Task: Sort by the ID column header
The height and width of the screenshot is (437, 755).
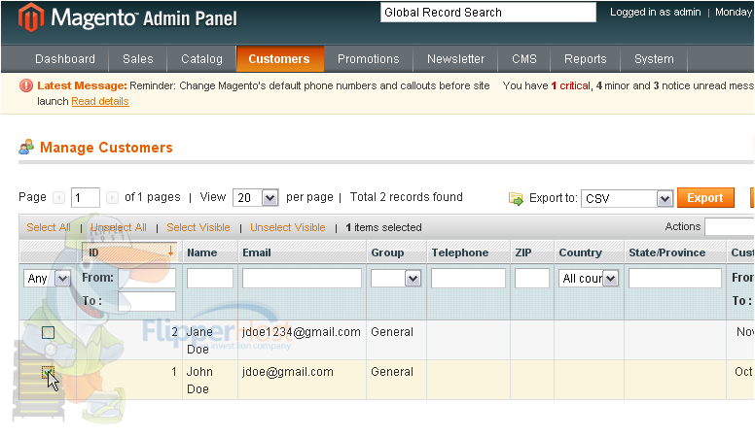Action: pyautogui.click(x=129, y=252)
